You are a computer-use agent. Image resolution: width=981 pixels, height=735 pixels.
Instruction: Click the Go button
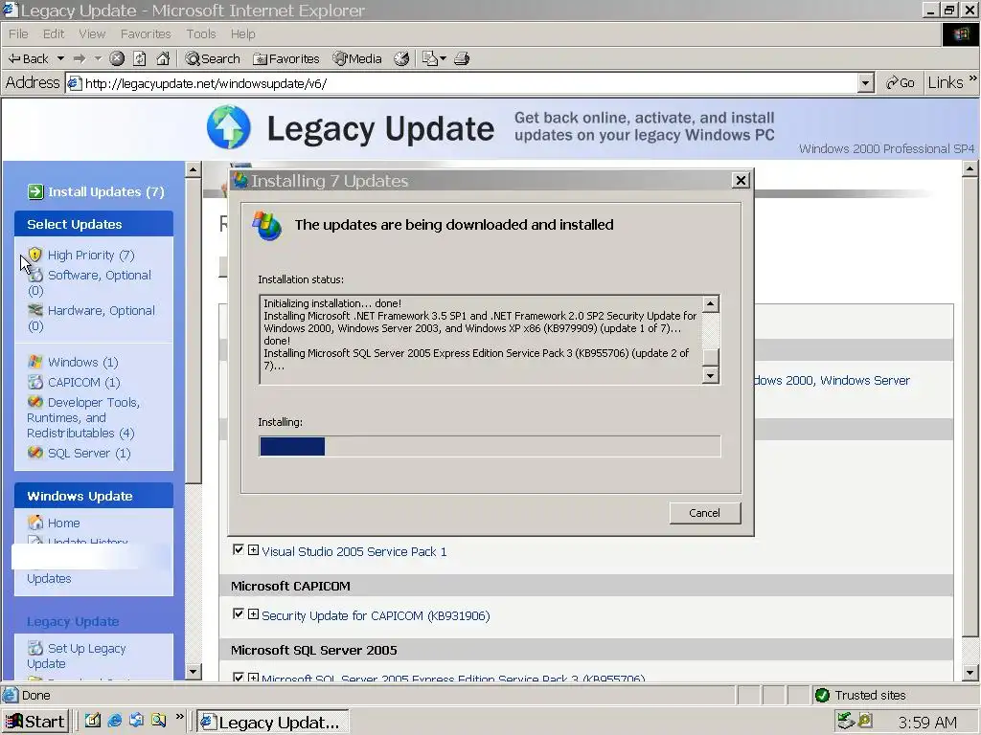901,83
